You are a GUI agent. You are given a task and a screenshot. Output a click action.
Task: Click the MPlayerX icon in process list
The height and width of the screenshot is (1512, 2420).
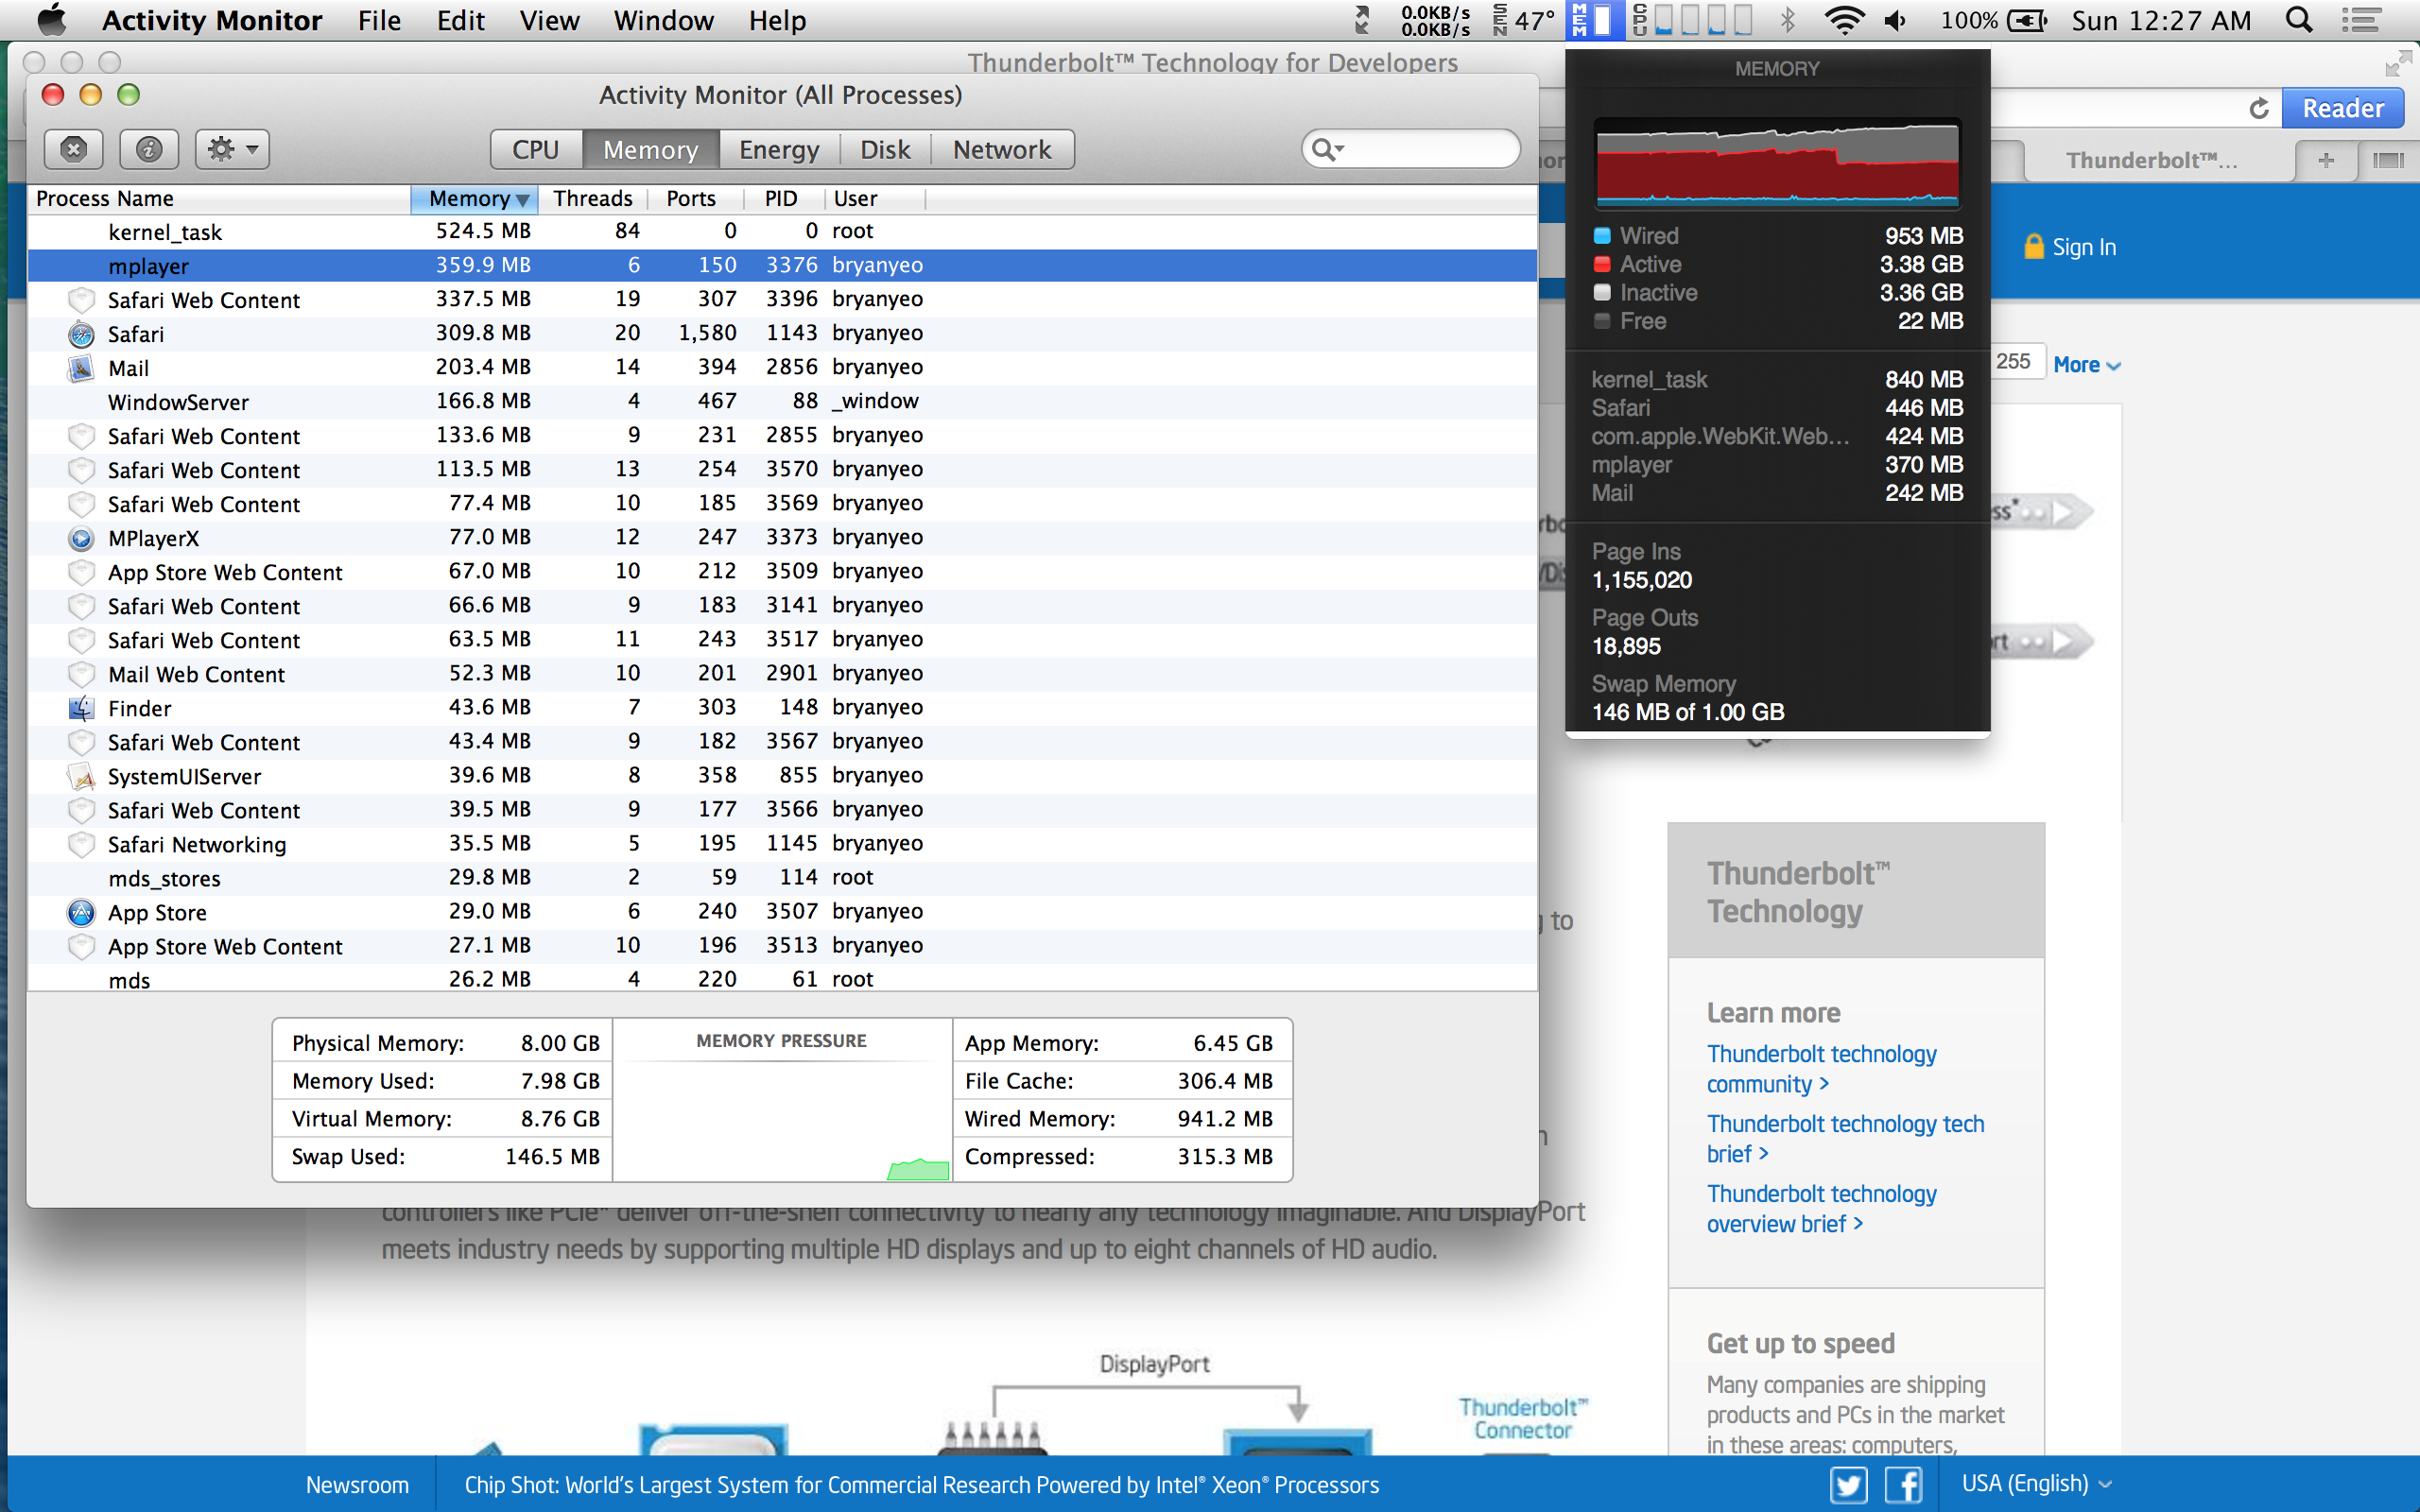[x=81, y=538]
